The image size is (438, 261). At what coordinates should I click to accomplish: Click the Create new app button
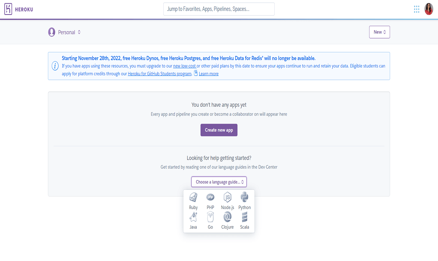(x=219, y=130)
